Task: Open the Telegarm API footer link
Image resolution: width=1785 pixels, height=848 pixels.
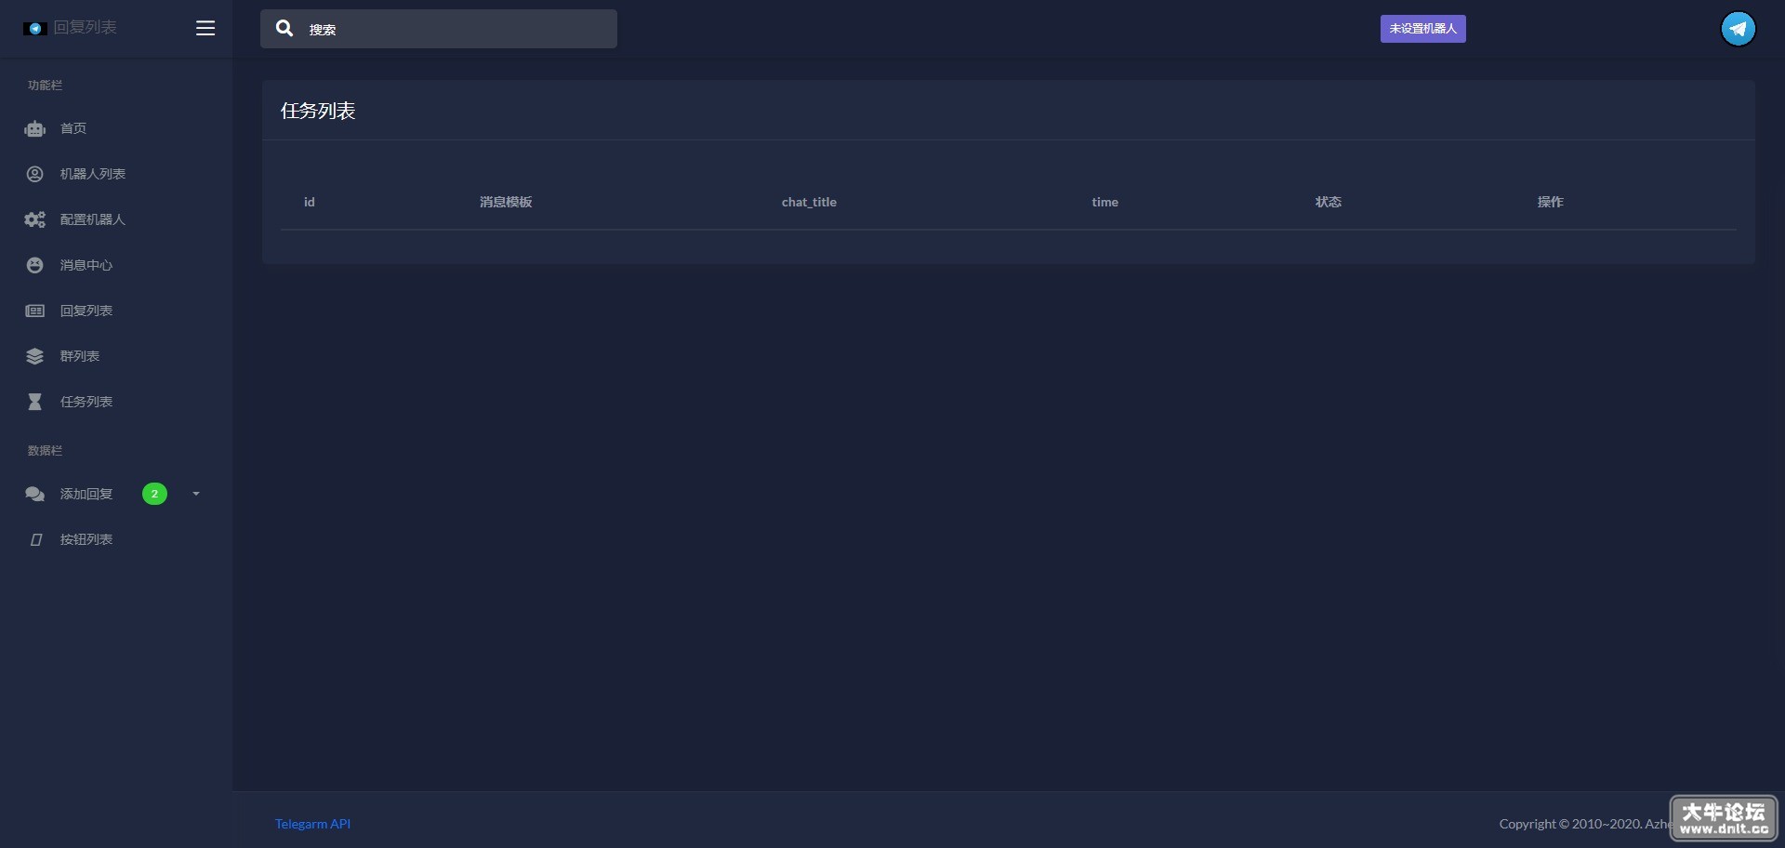Action: coord(312,824)
